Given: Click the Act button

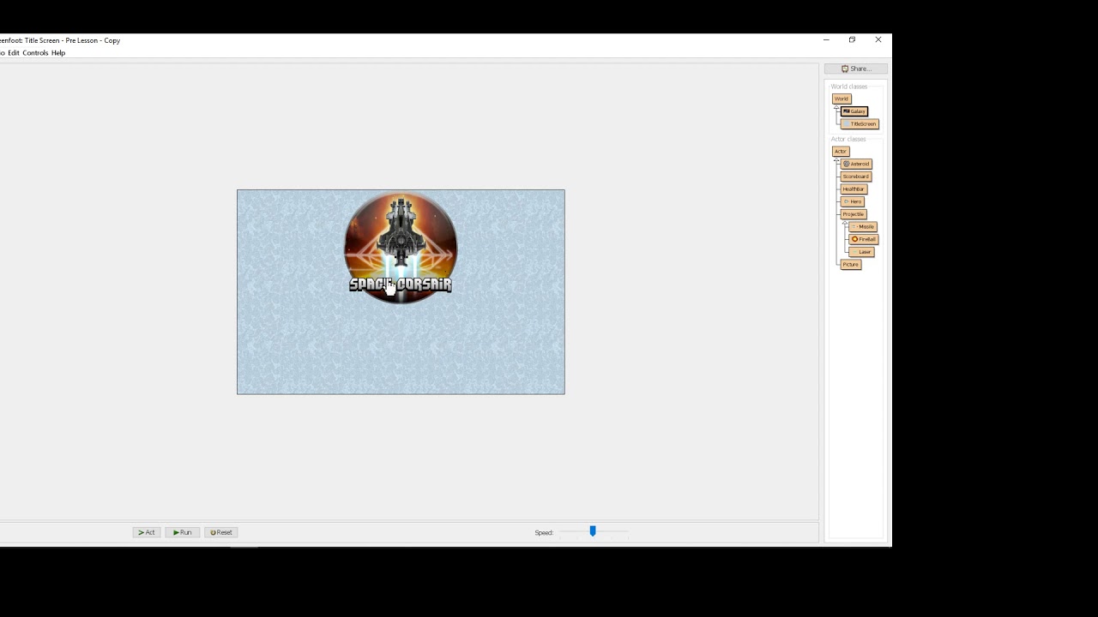Looking at the screenshot, I should click(147, 532).
